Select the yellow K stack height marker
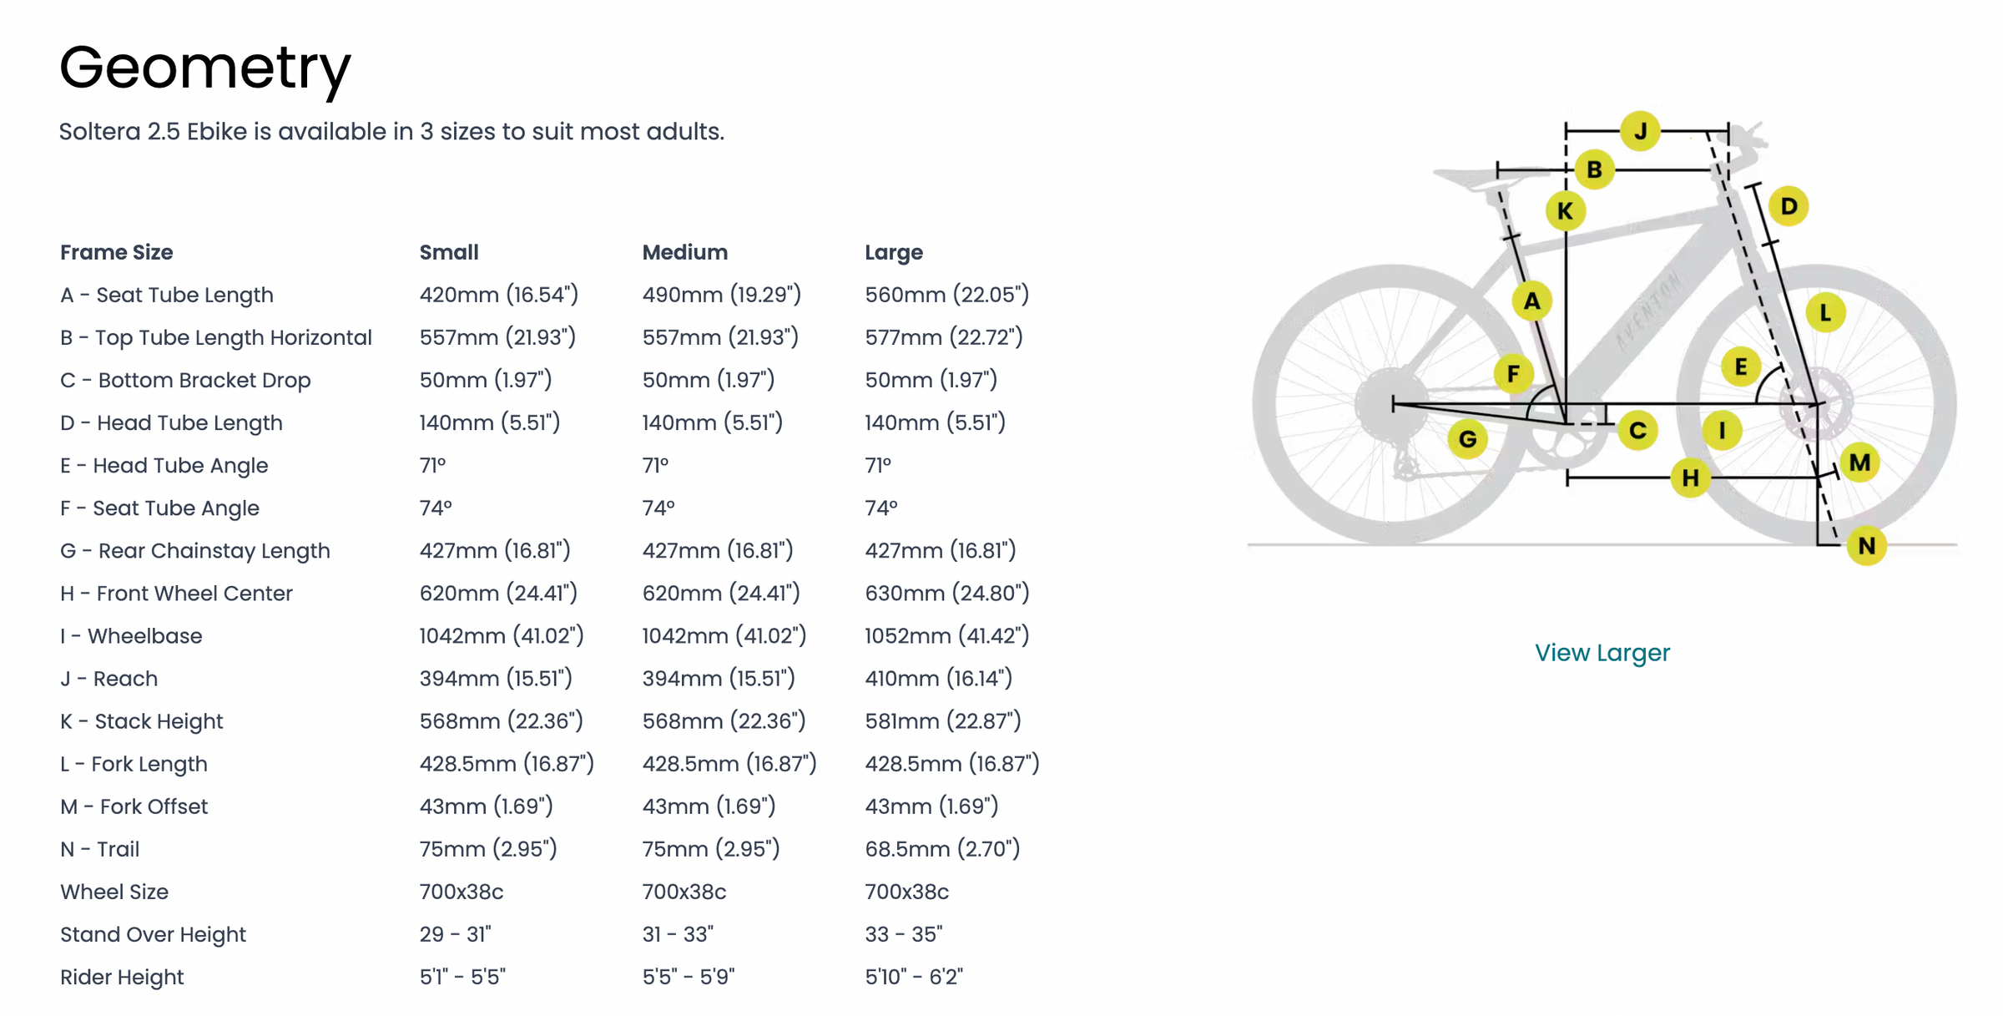The height and width of the screenshot is (1016, 2003). tap(1565, 211)
